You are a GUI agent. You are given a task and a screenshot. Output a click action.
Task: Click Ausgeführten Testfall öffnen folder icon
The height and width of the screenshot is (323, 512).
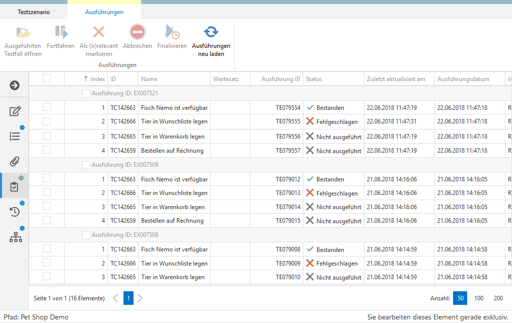click(23, 32)
